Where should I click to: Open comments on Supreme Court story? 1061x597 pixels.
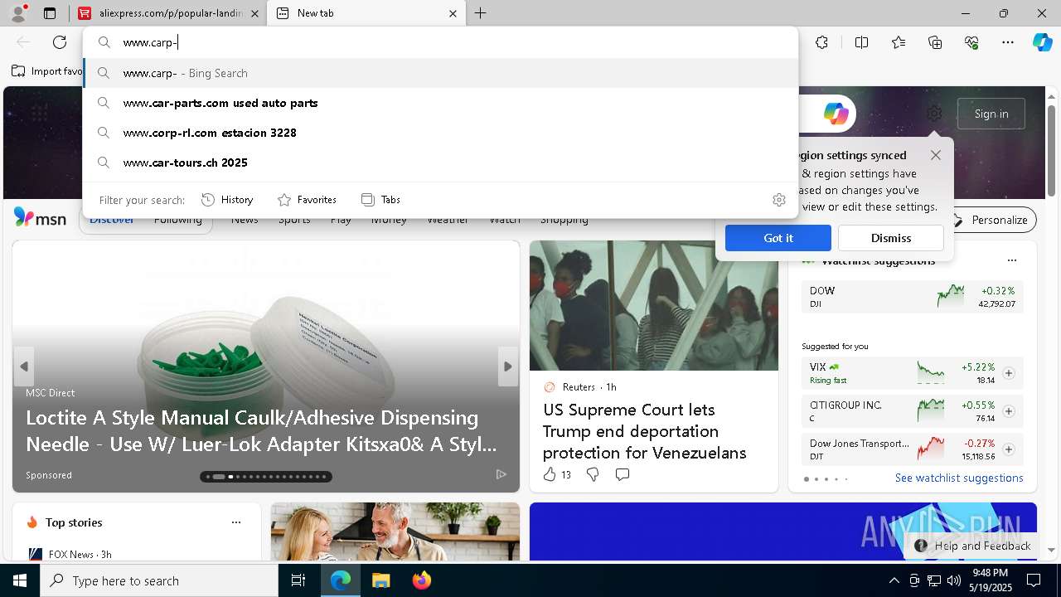623,474
